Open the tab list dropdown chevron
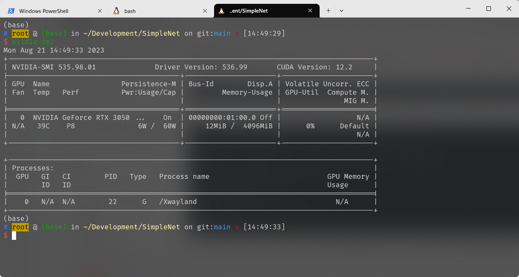519x277 pixels. coord(341,11)
